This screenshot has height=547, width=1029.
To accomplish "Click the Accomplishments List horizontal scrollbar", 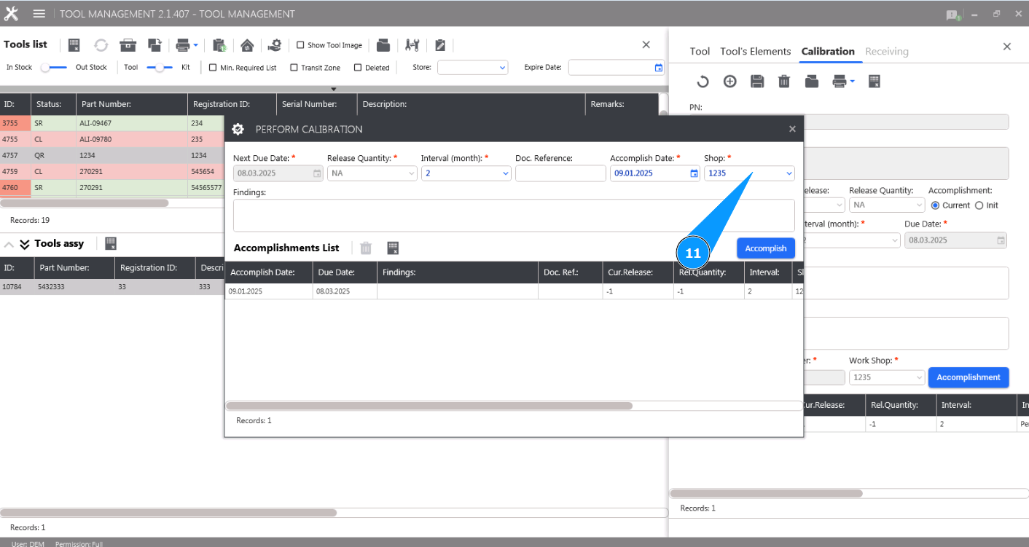I will tap(429, 406).
